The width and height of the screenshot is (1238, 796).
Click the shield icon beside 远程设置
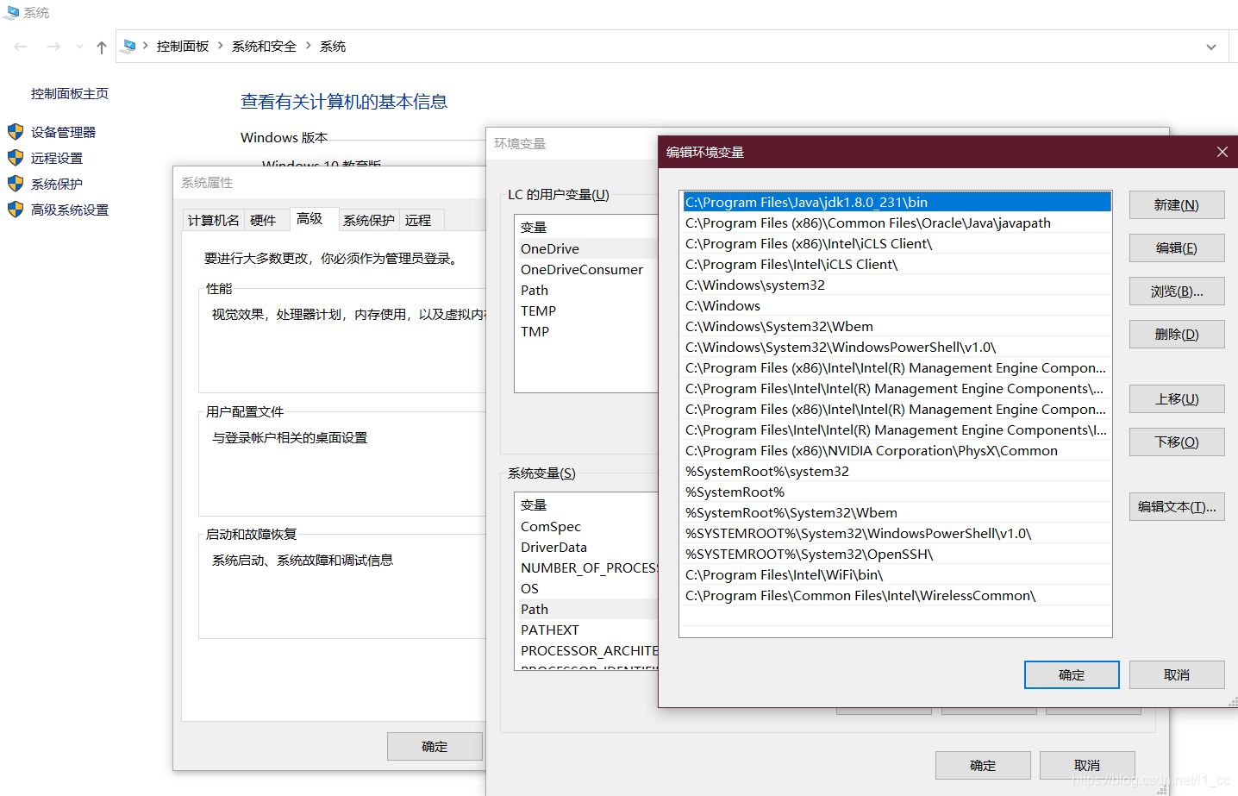(x=16, y=158)
